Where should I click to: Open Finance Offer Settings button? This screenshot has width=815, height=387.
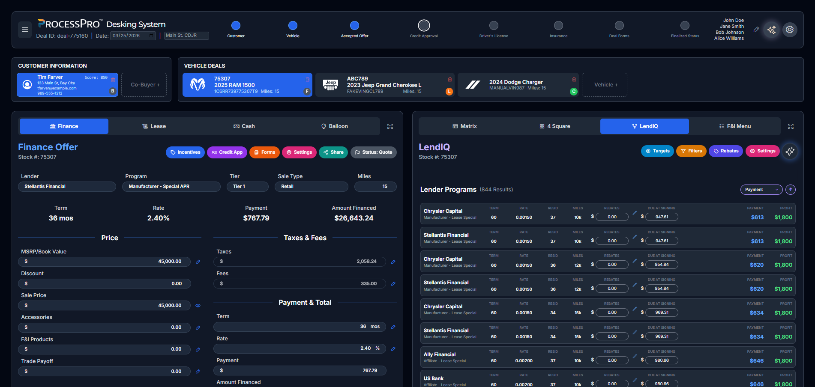[299, 152]
